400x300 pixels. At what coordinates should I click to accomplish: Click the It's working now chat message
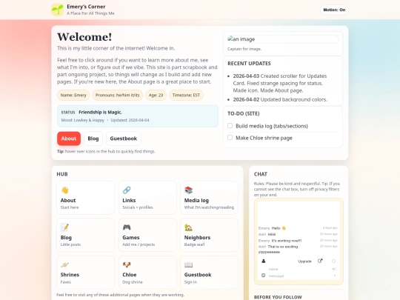287,241
